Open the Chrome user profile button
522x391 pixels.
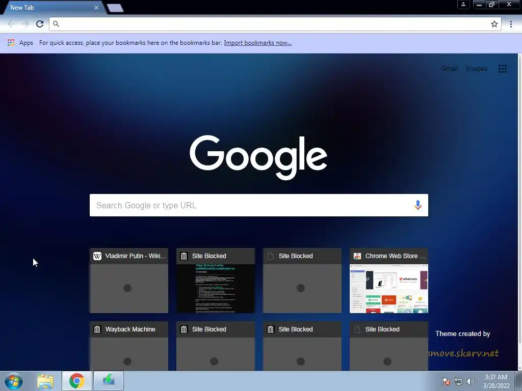pos(463,4)
